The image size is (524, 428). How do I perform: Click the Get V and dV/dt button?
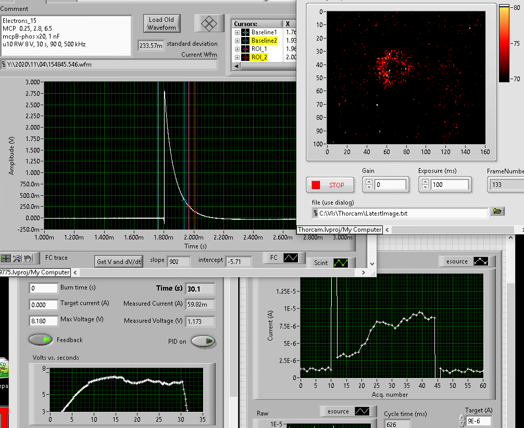click(119, 261)
